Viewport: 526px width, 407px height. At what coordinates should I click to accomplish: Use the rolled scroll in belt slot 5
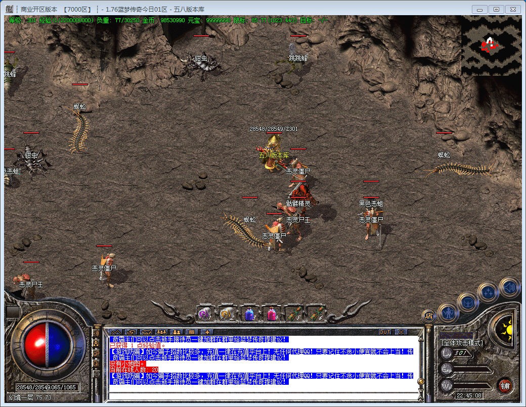(293, 314)
